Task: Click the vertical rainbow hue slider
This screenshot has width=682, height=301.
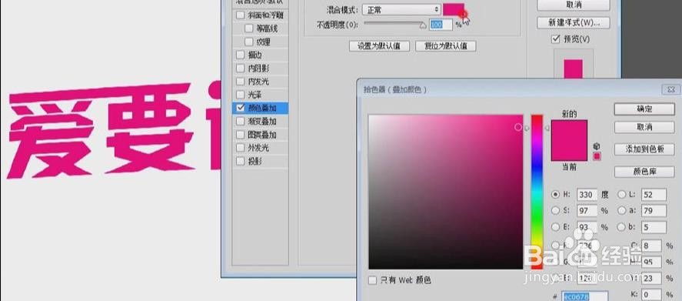Action: tap(537, 192)
